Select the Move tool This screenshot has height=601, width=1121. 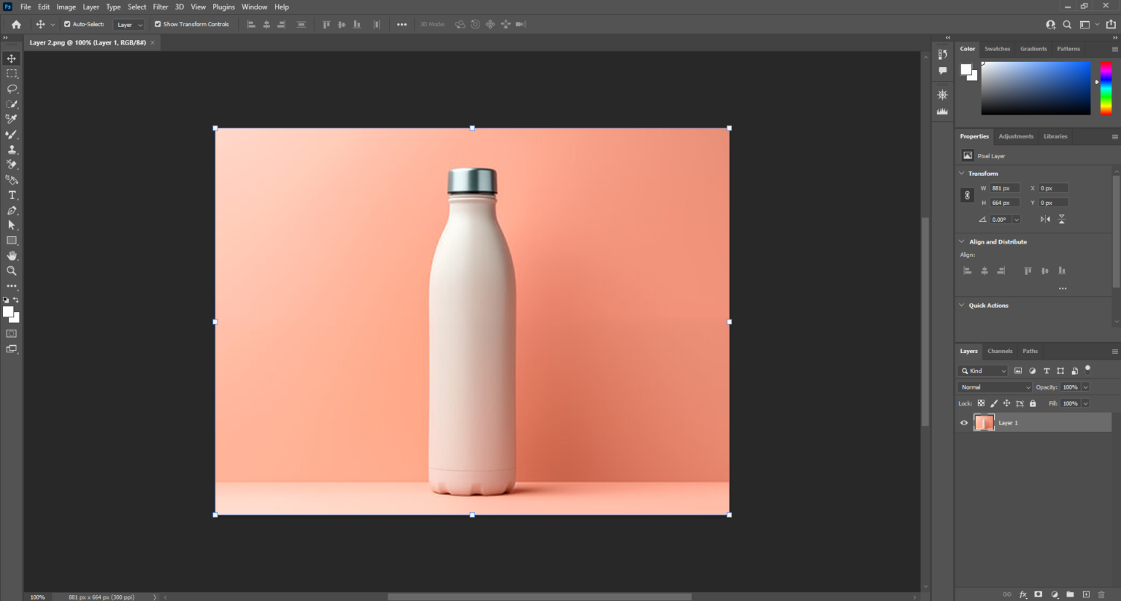click(x=11, y=58)
